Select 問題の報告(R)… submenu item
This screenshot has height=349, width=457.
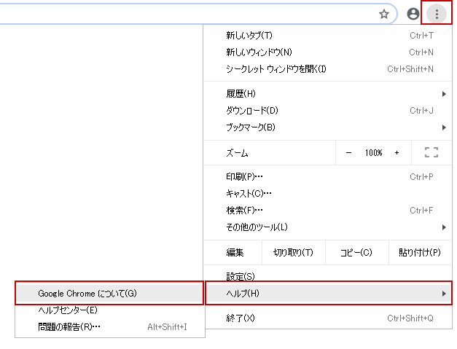point(110,327)
